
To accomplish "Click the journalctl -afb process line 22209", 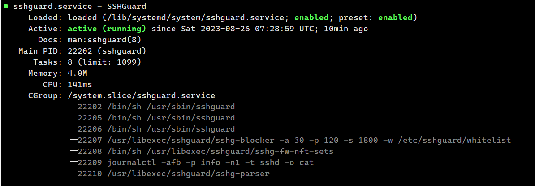I will tap(195, 162).
